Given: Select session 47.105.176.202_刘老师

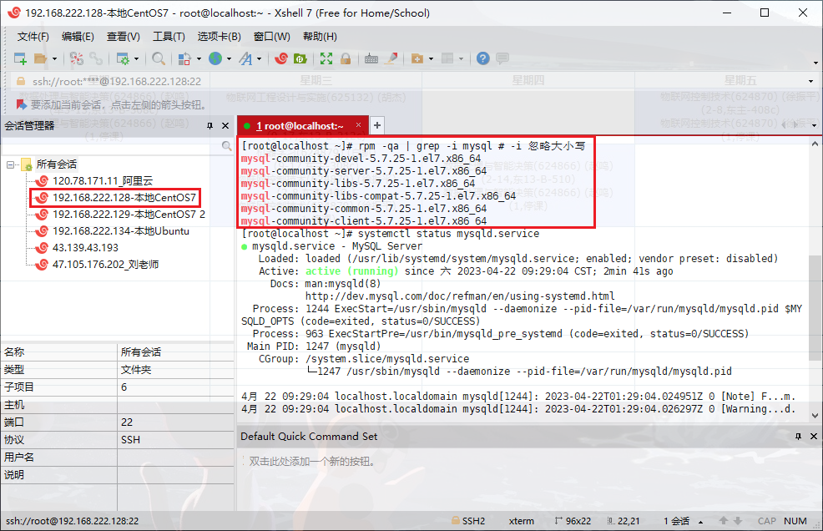Looking at the screenshot, I should 105,265.
